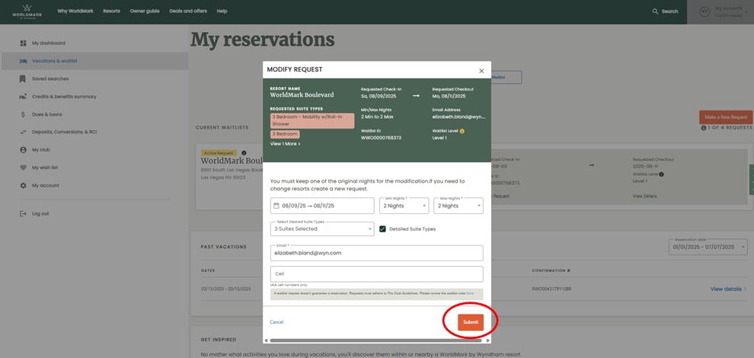Click confirmation number RWO00431791108R
This screenshot has height=358, width=754.
tap(551, 289)
